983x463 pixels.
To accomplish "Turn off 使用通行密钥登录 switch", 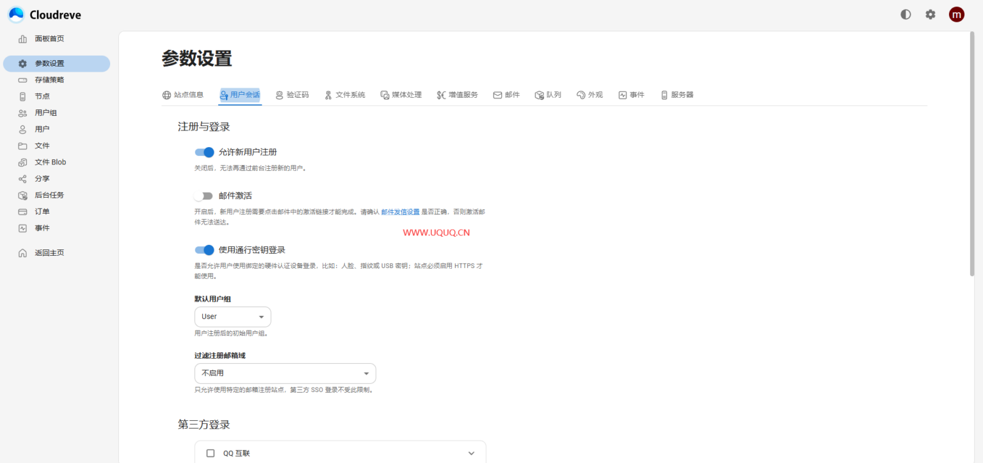I will pyautogui.click(x=204, y=250).
